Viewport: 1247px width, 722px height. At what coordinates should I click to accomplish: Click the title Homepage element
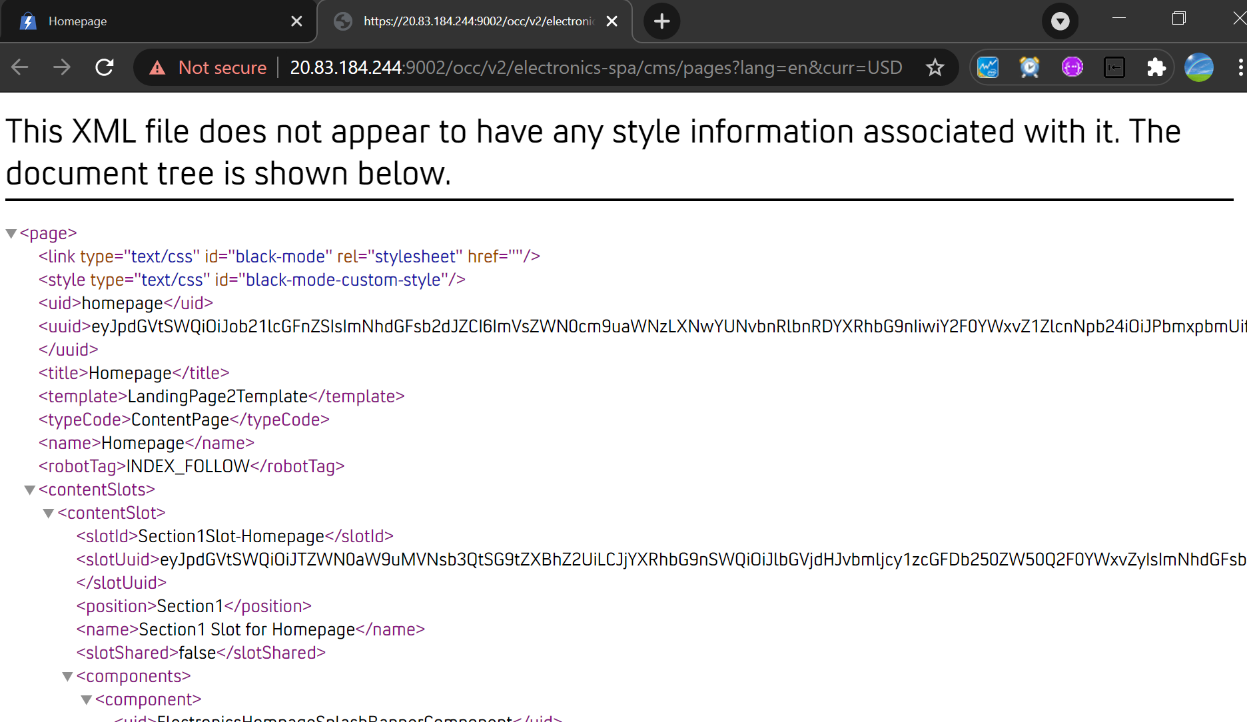click(134, 373)
